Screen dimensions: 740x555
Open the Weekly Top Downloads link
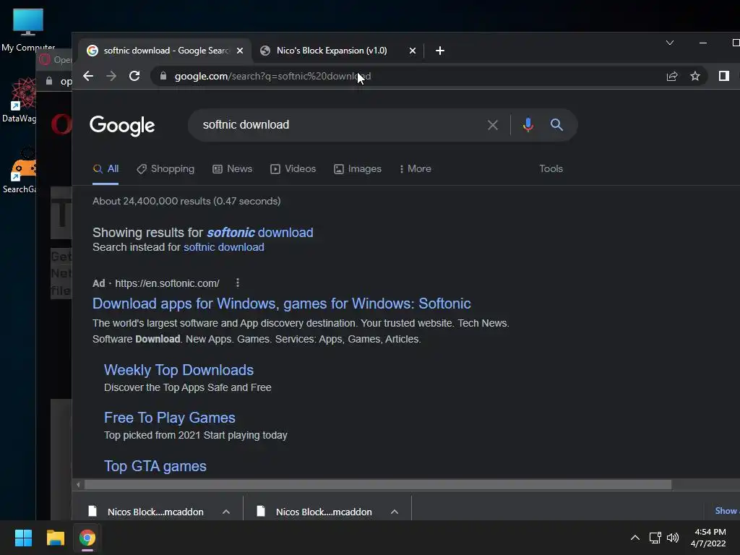coord(179,370)
